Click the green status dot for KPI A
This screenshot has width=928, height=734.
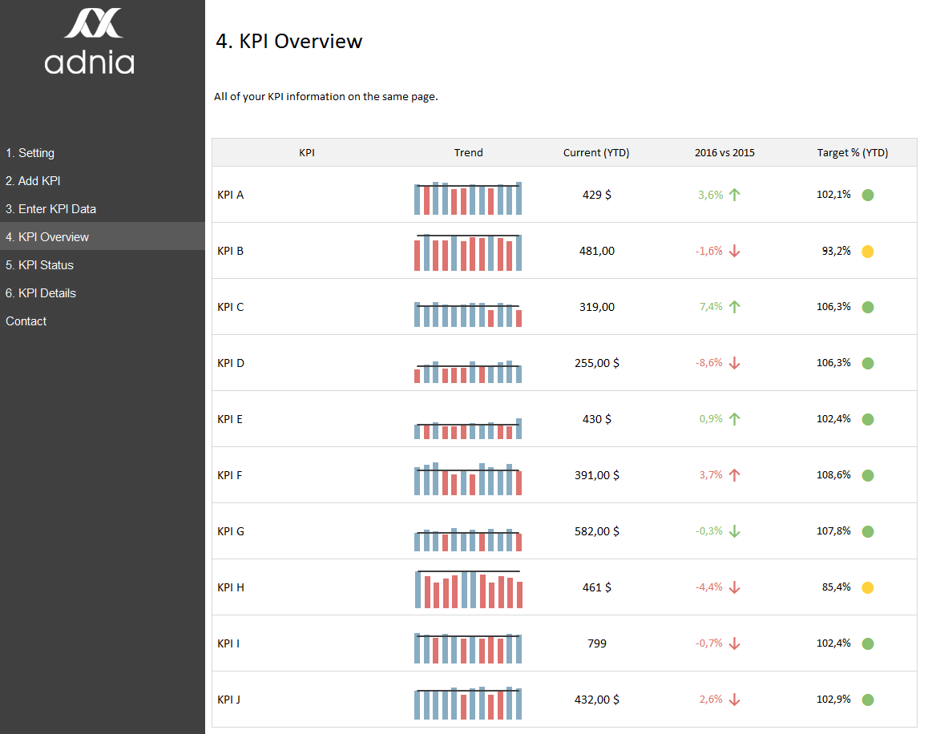point(868,196)
